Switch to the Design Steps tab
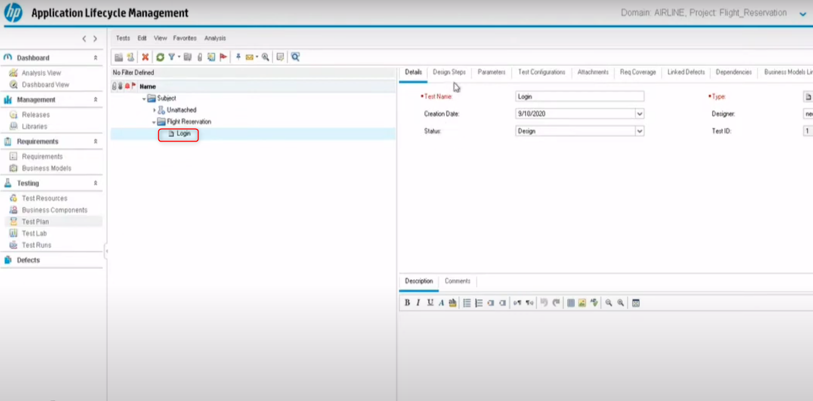Viewport: 813px width, 401px height. 449,72
